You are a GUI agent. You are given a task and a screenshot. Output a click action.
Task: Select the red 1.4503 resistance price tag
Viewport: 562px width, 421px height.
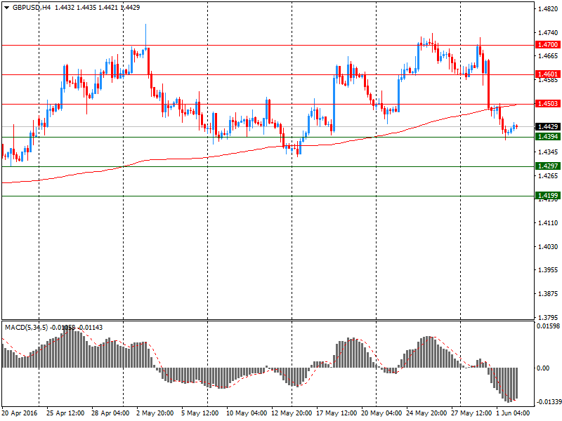pos(548,104)
